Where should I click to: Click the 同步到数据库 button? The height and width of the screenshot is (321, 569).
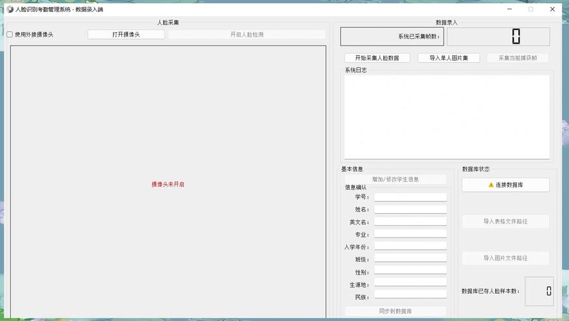click(395, 311)
